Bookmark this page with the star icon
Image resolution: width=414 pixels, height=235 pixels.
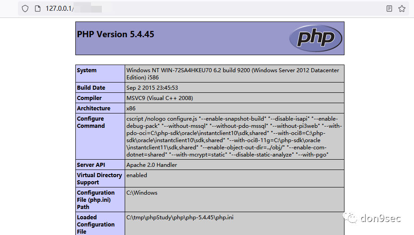click(402, 9)
